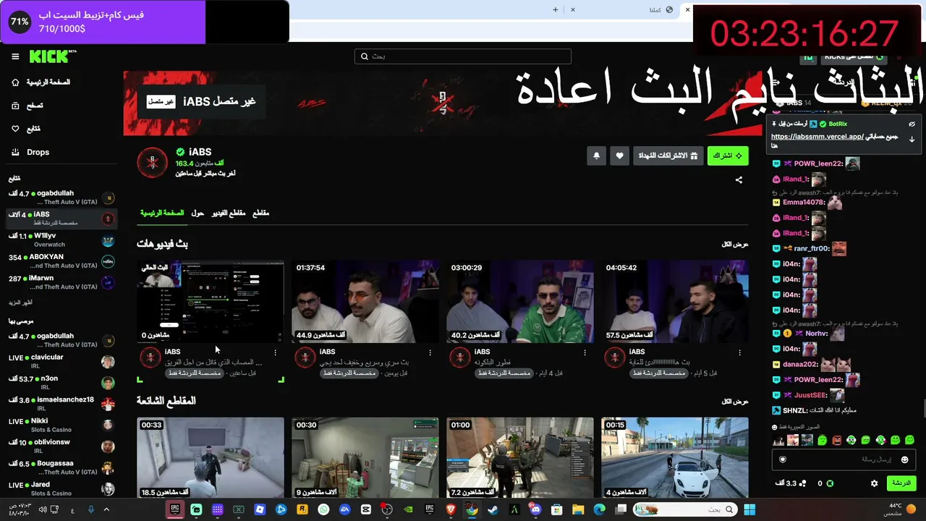Screen dimensions: 926x521
Task: Open the video thumbnail with 04:05:42 duration
Action: [x=674, y=302]
